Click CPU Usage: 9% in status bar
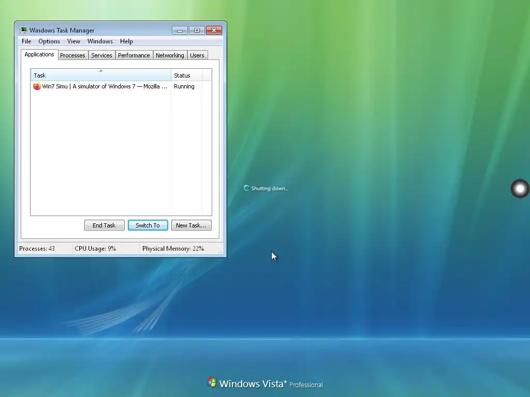This screenshot has height=397, width=530. tap(95, 249)
